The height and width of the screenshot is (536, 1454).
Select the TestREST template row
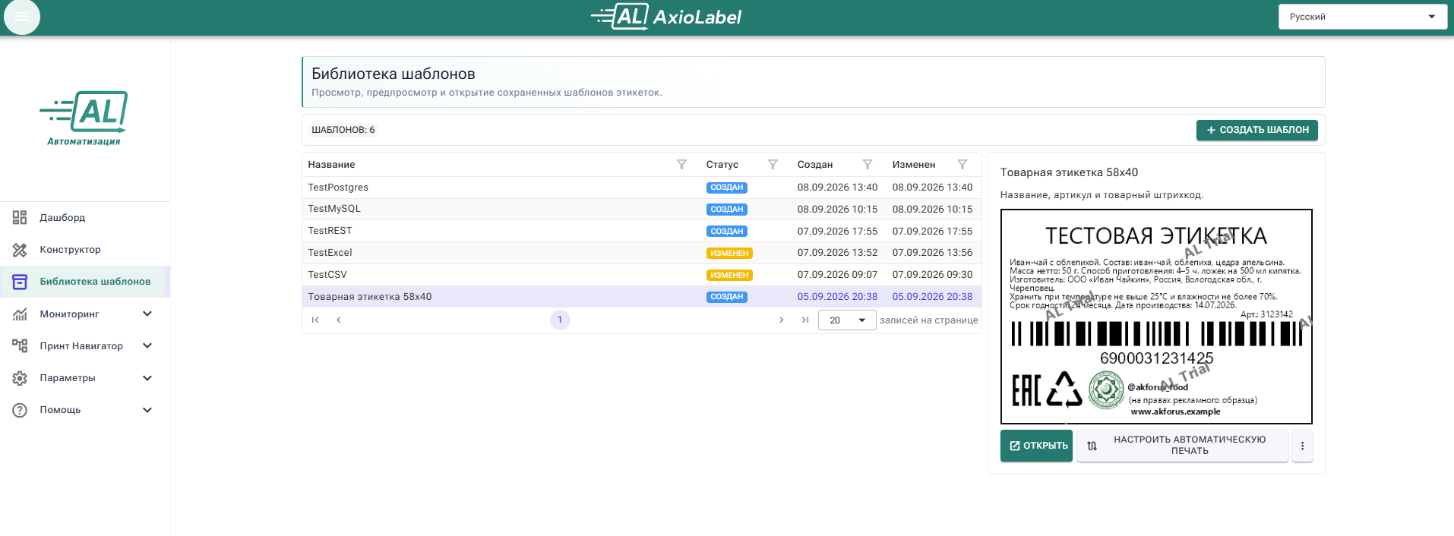(x=642, y=231)
